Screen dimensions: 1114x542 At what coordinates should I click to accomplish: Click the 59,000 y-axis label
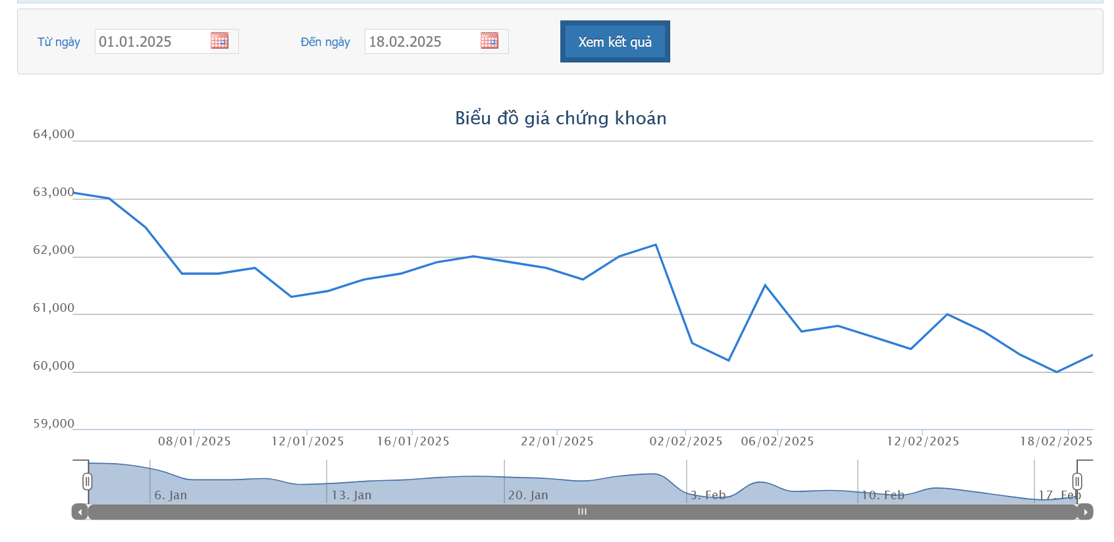pyautogui.click(x=54, y=424)
